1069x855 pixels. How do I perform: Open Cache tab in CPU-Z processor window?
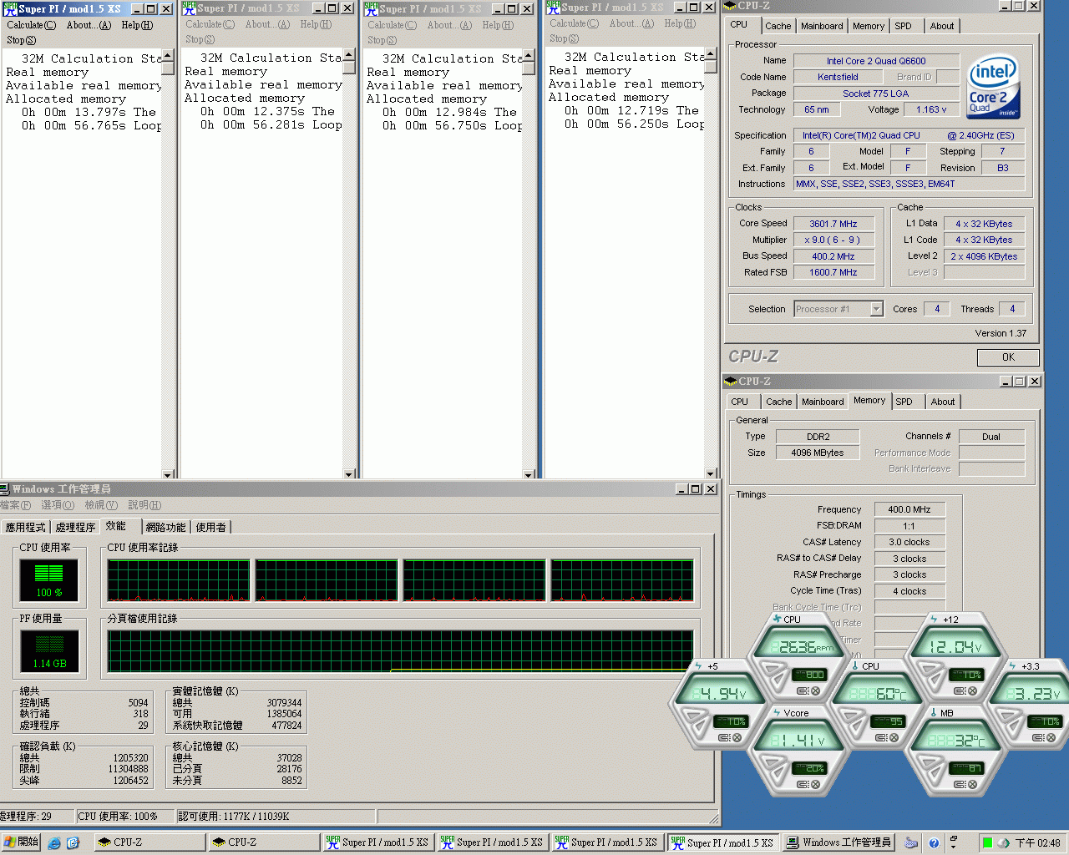click(x=778, y=26)
